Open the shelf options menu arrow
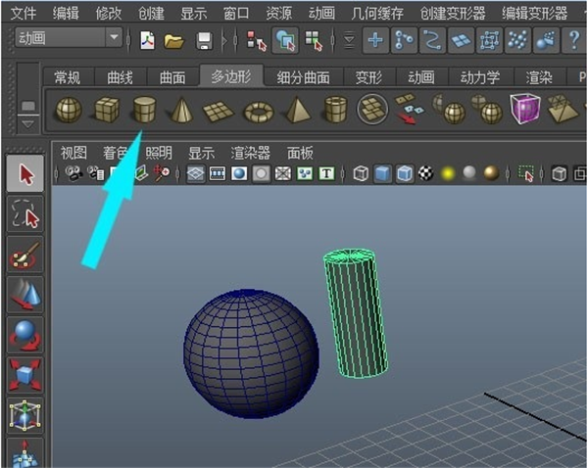Screen dimensions: 588x468 point(26,124)
